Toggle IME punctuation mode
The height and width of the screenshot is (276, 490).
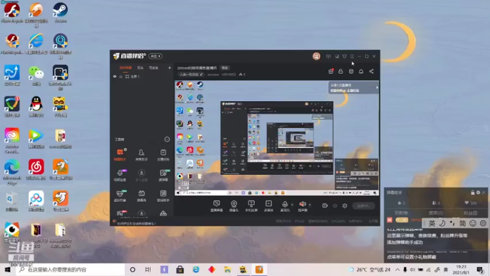[452, 223]
